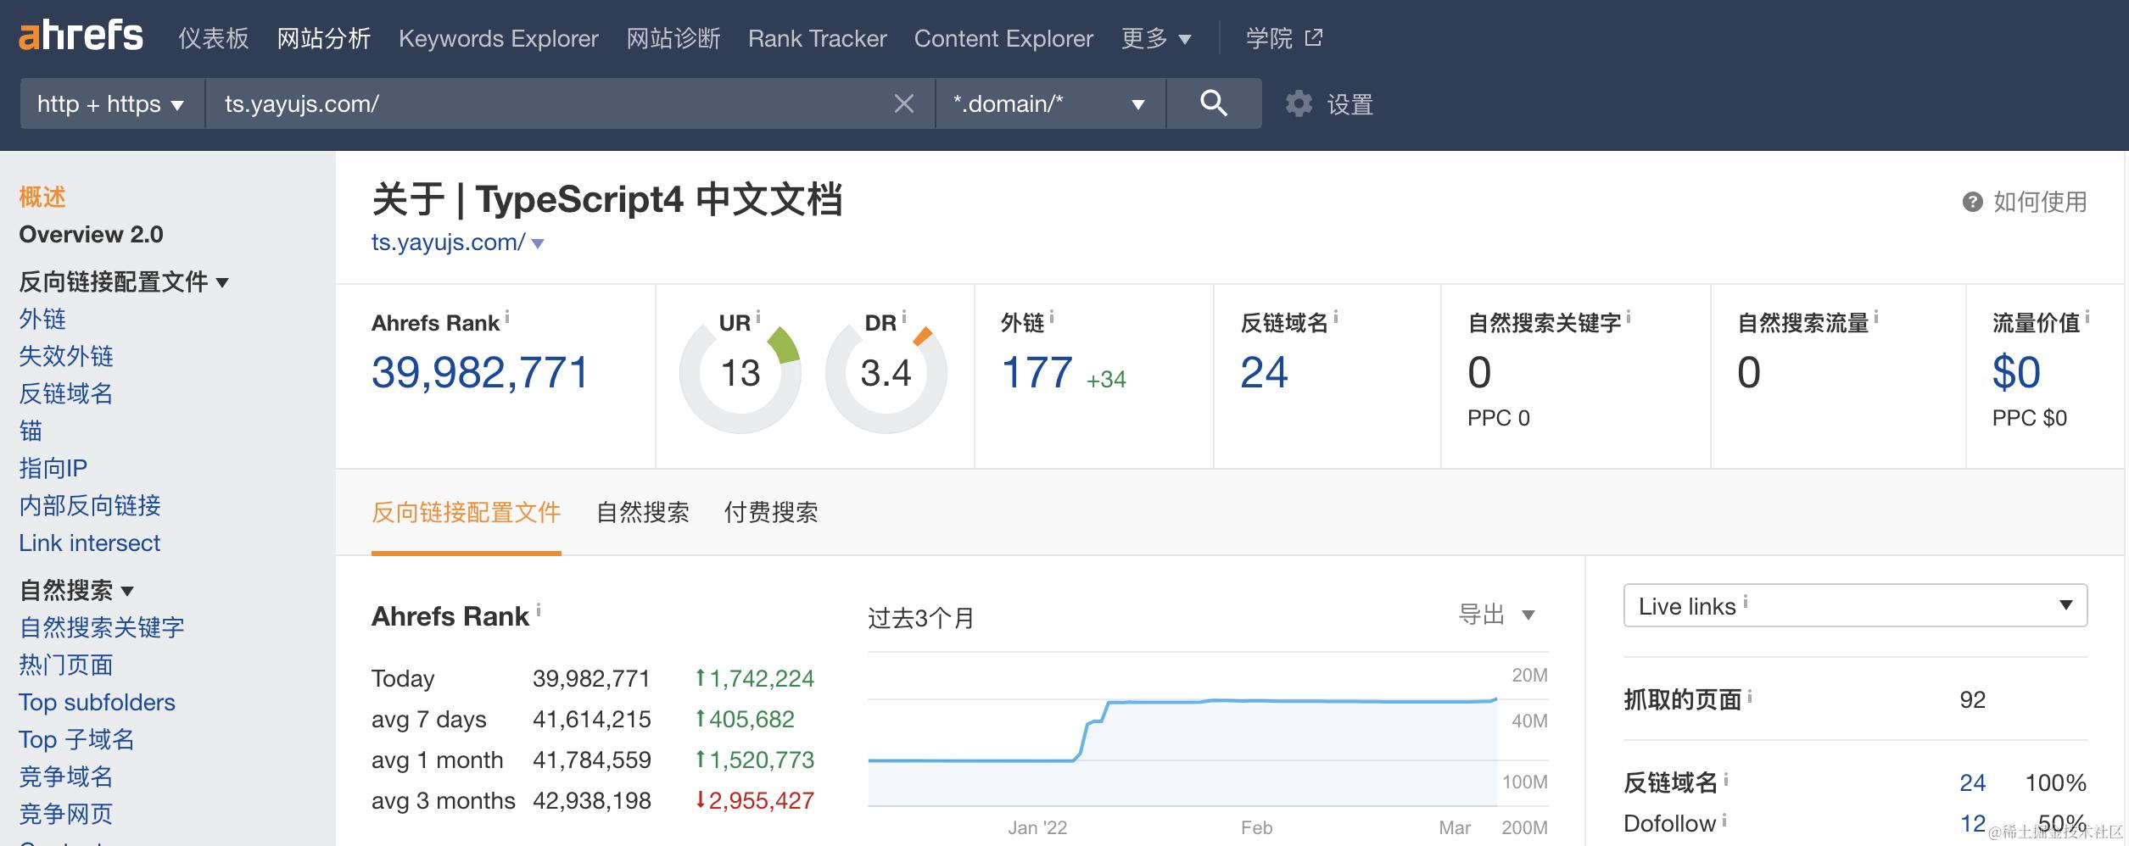Image resolution: width=2129 pixels, height=846 pixels.
Task: Clear the URL field with the X icon
Action: tap(904, 103)
